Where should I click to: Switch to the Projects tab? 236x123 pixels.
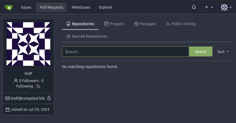[114, 24]
